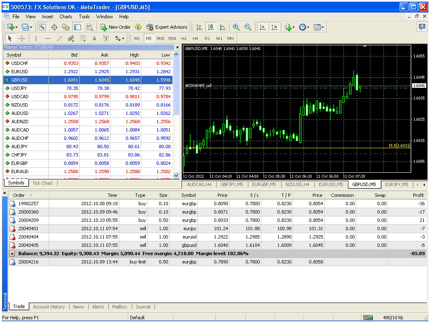Screen dimensions: 430x323
Task: Switch to the Tick Chart tab
Action: click(x=42, y=183)
